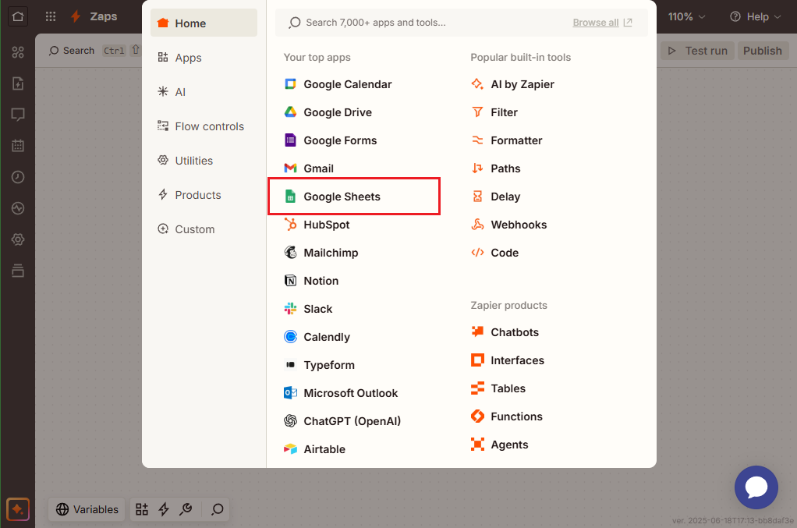Choose the Delay built-in tool
Image resolution: width=797 pixels, height=528 pixels.
[495, 197]
